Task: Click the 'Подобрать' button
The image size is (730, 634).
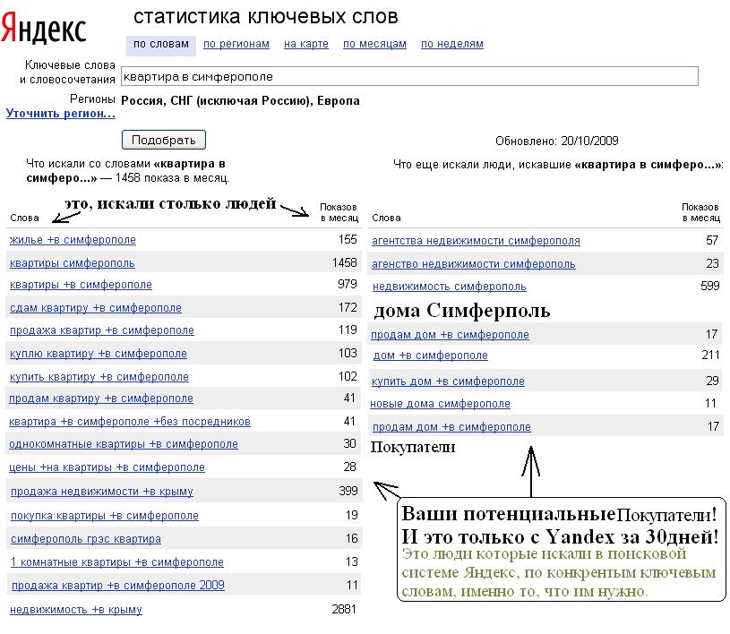Action: (164, 140)
